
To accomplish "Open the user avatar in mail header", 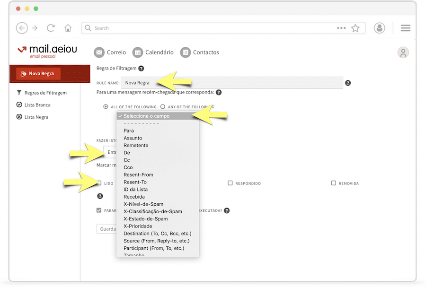I will pos(403,52).
